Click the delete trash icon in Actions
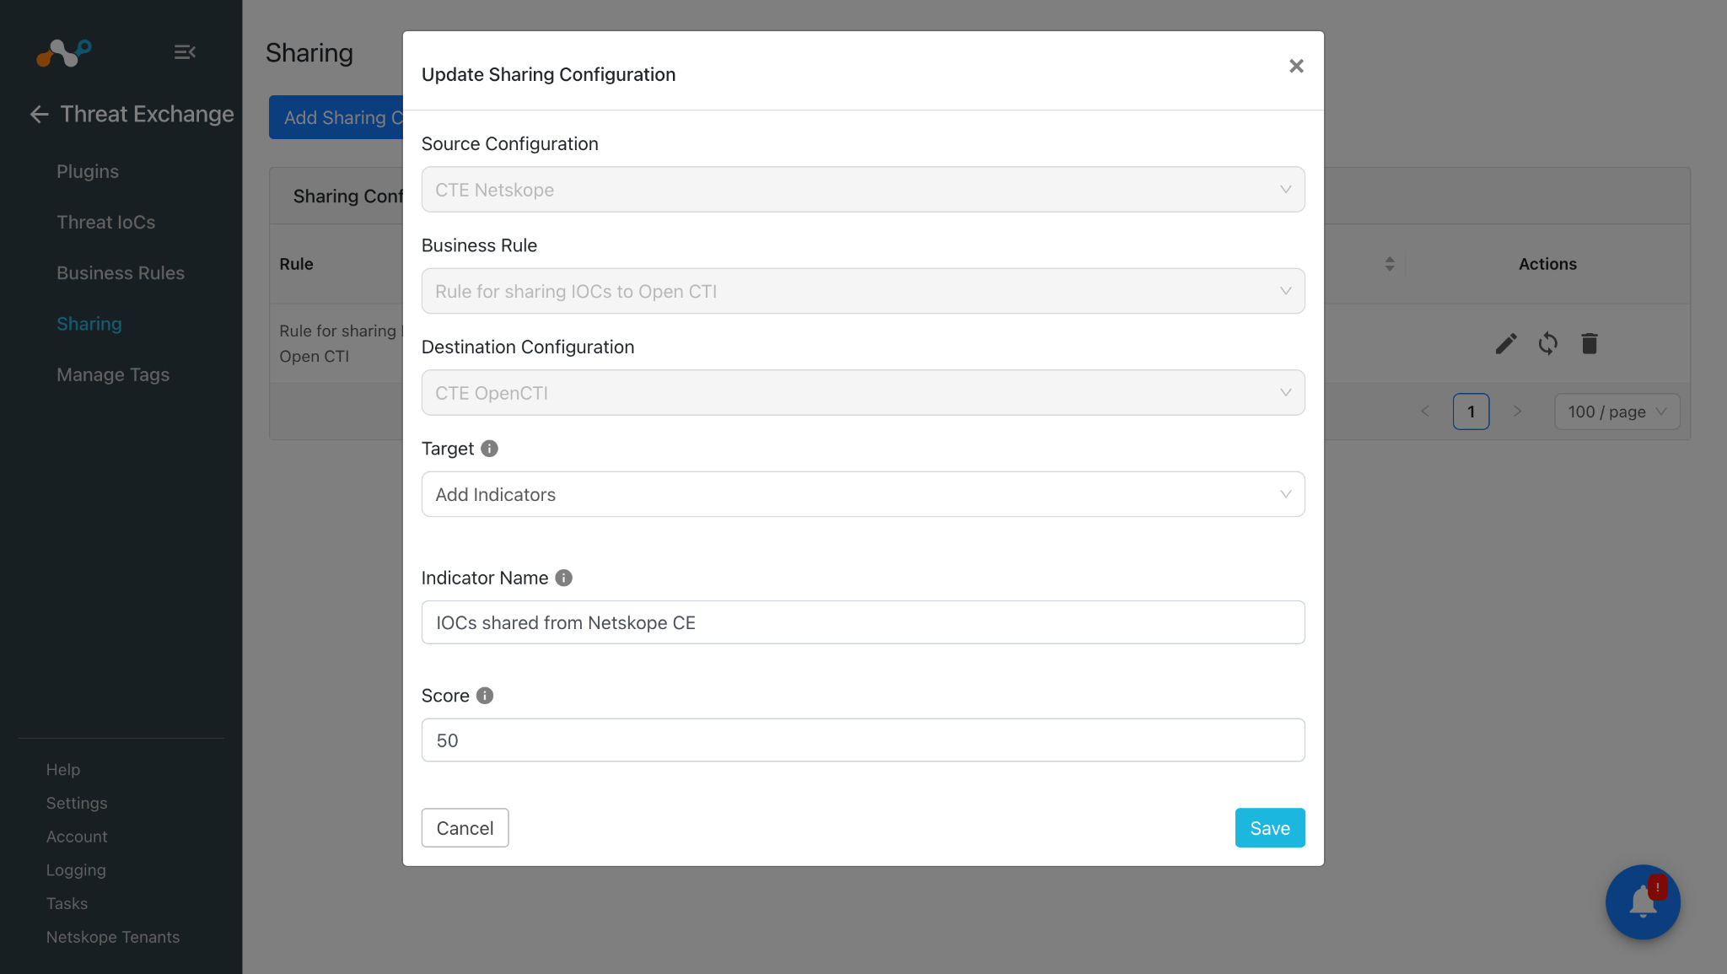The image size is (1727, 974). click(x=1590, y=343)
